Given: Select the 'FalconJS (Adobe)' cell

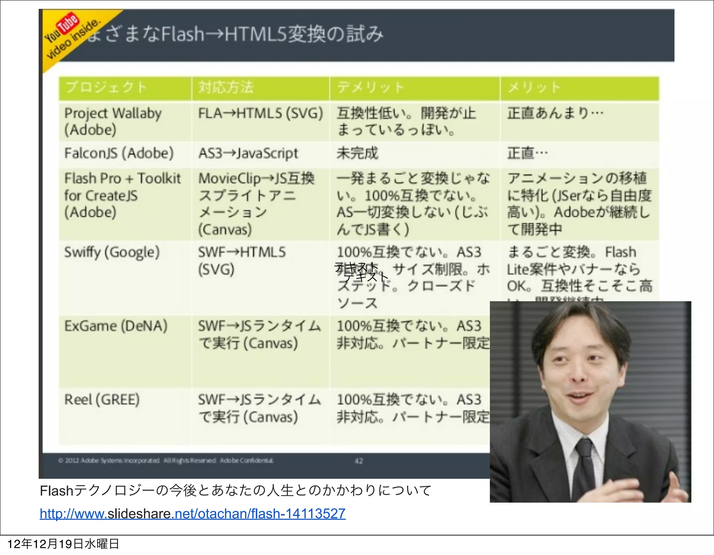Looking at the screenshot, I should click(125, 154).
